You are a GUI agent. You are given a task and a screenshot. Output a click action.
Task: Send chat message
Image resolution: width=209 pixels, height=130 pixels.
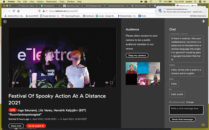(x=182, y=119)
